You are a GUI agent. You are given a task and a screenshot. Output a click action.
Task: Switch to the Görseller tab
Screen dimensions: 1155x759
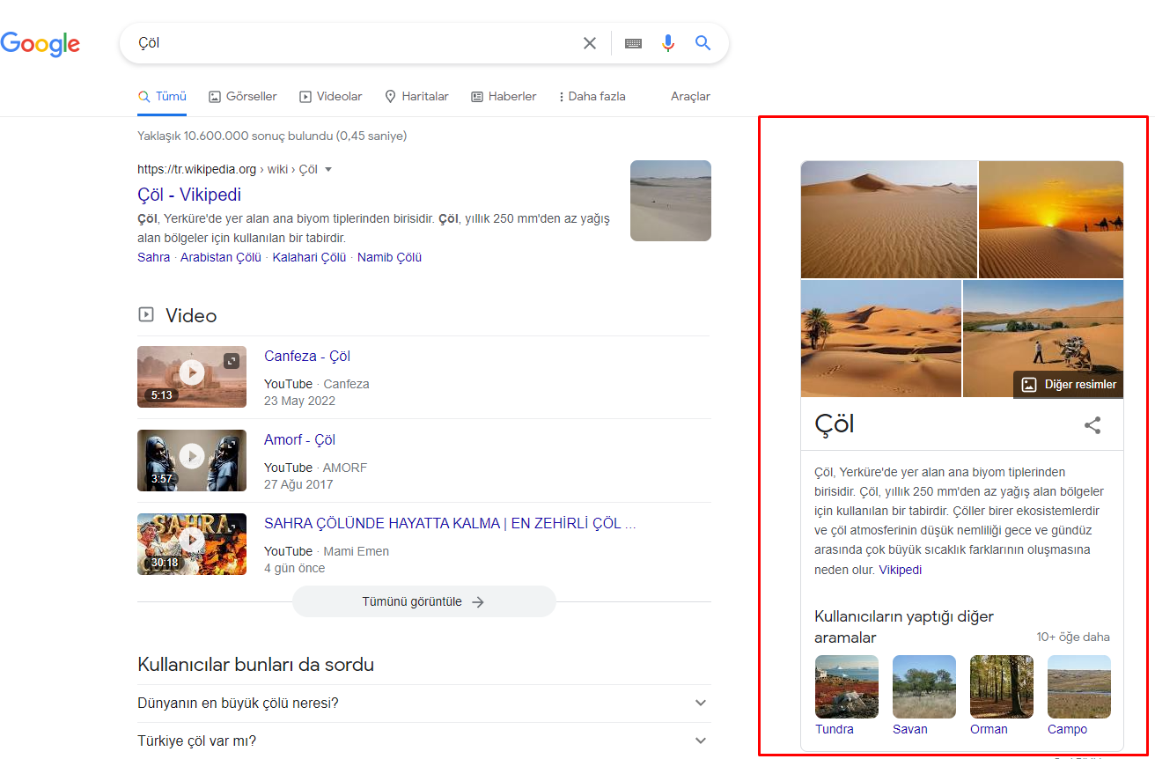243,97
